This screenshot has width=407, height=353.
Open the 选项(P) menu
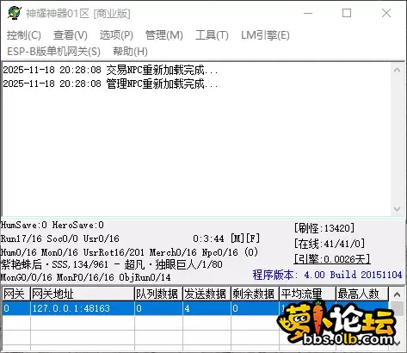116,35
